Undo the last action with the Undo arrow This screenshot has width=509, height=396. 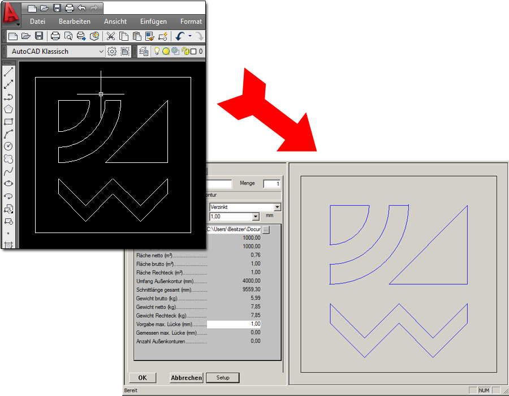(x=179, y=36)
